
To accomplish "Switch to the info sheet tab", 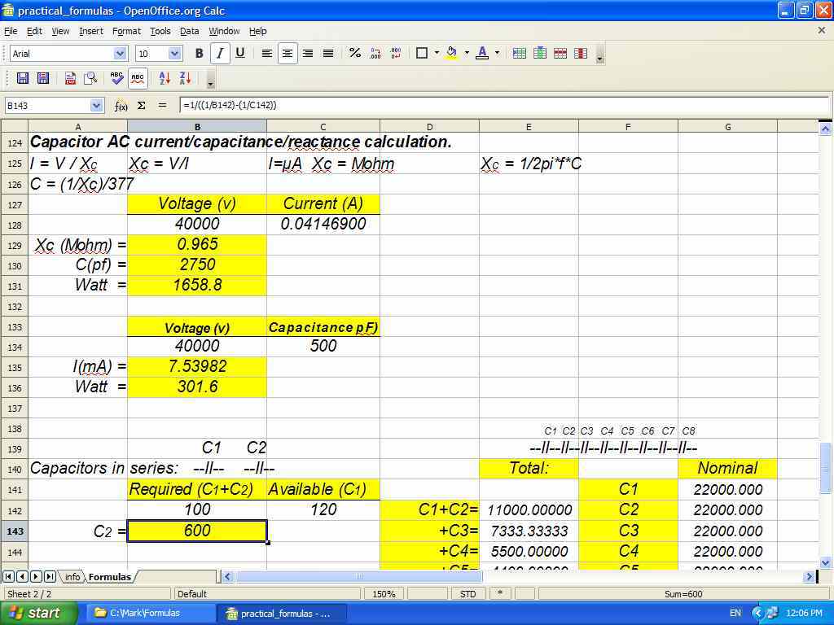I will pyautogui.click(x=72, y=576).
